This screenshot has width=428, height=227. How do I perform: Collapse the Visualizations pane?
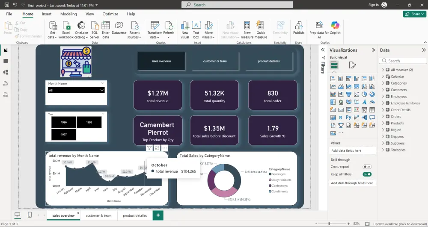pyautogui.click(x=373, y=50)
